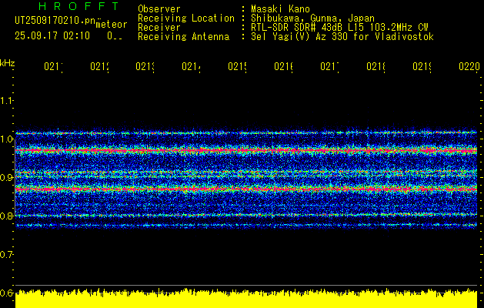Click the 0.8 frequency axis label
Screen dimensions: 484x308
(x=7, y=216)
